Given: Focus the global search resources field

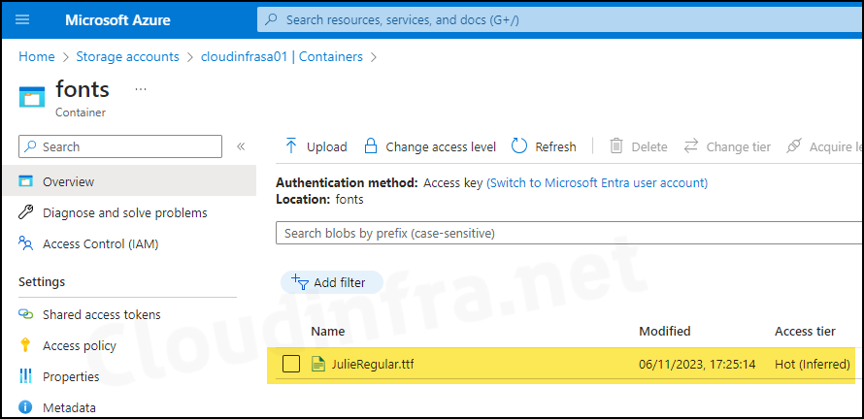Looking at the screenshot, I should click(560, 20).
